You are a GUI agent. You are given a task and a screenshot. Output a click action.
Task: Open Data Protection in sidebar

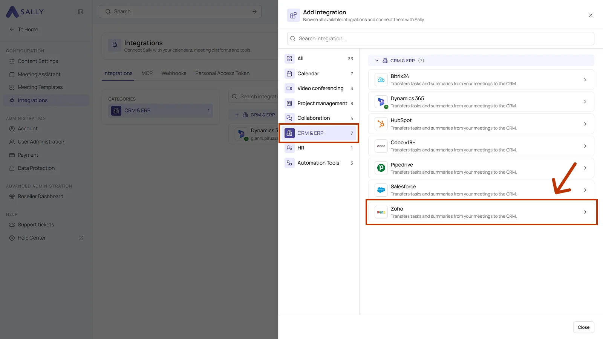[46, 168]
